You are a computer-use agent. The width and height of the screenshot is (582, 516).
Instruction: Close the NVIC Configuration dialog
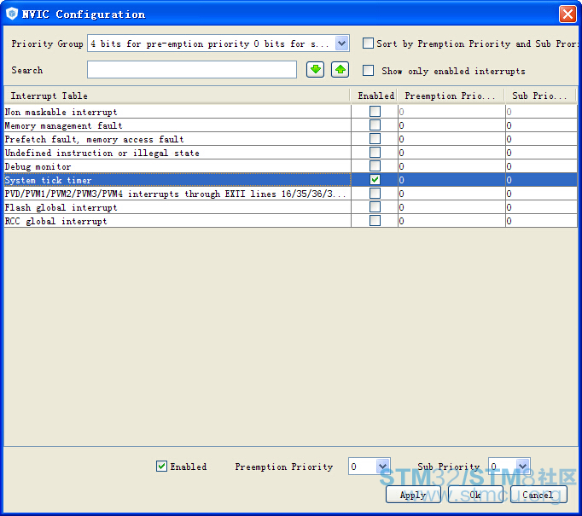pos(567,14)
